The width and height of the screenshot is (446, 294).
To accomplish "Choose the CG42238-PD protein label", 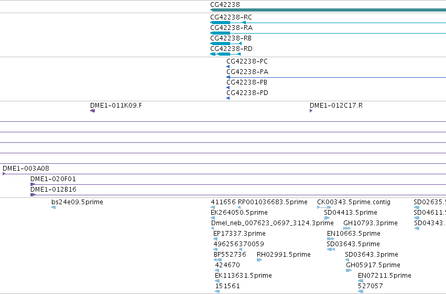I will (x=247, y=93).
